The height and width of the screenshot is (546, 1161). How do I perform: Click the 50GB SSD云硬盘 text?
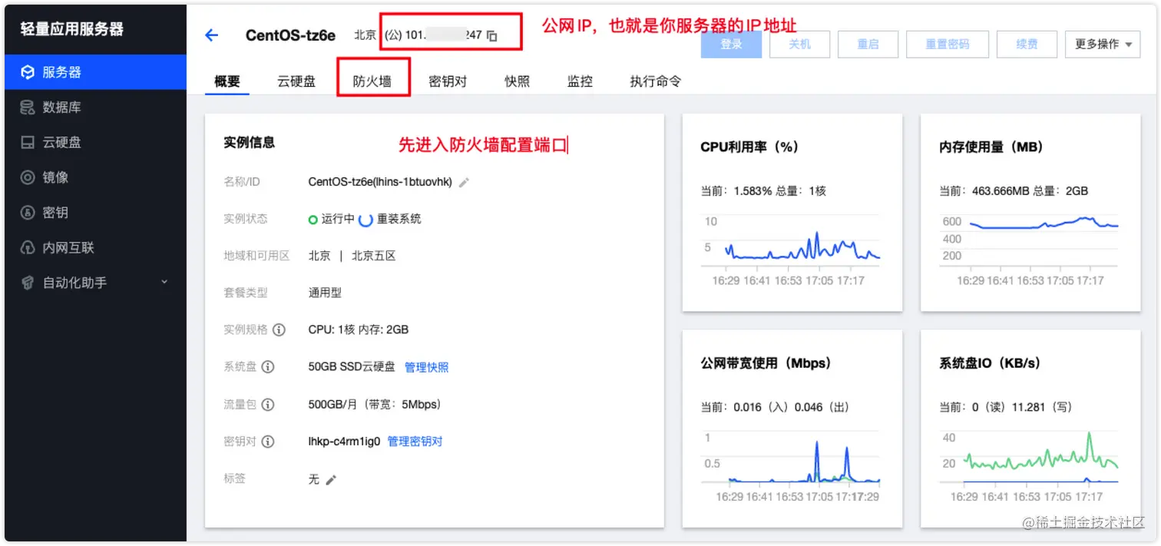(x=352, y=367)
